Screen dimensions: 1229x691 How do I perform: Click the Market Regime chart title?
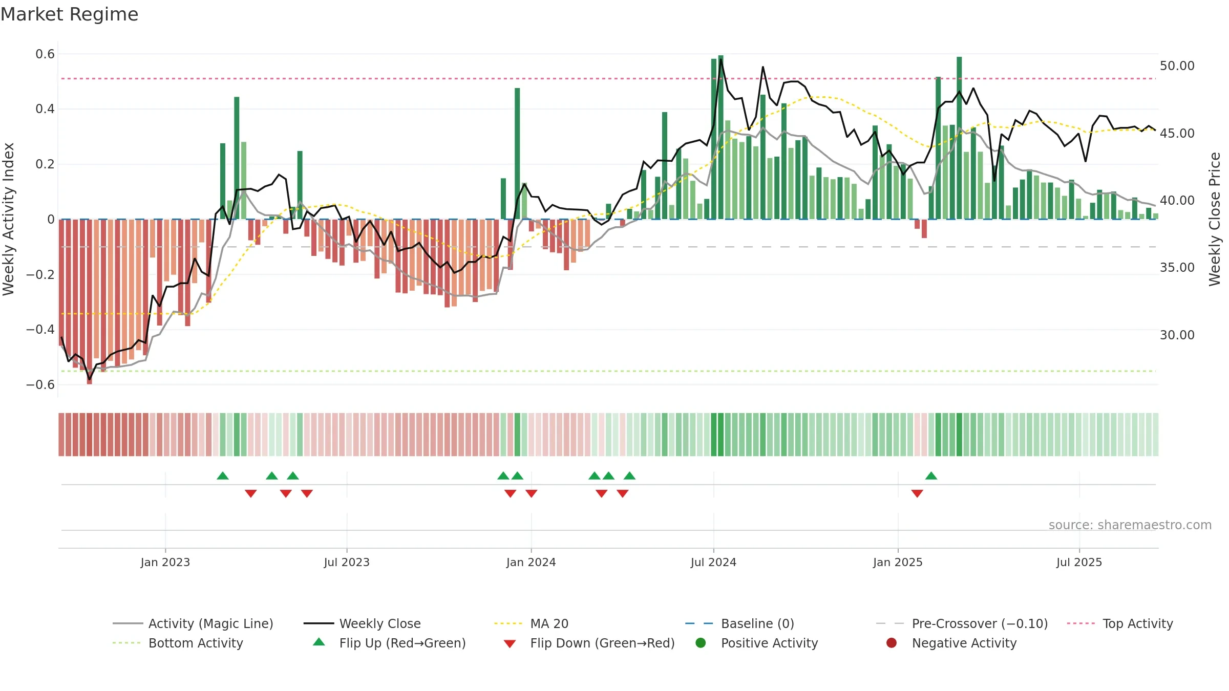pyautogui.click(x=69, y=14)
